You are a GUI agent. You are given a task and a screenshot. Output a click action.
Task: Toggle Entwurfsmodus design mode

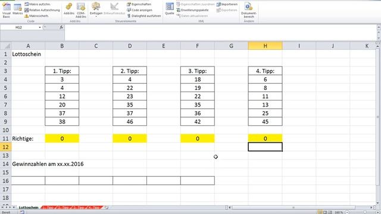pyautogui.click(x=114, y=10)
